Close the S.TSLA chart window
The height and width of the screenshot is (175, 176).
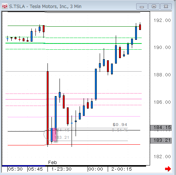pyautogui.click(x=166, y=7)
